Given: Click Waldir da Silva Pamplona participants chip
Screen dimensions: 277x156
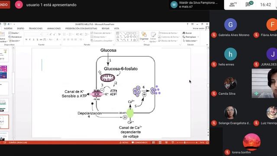Looking at the screenshot, I should (196, 5).
